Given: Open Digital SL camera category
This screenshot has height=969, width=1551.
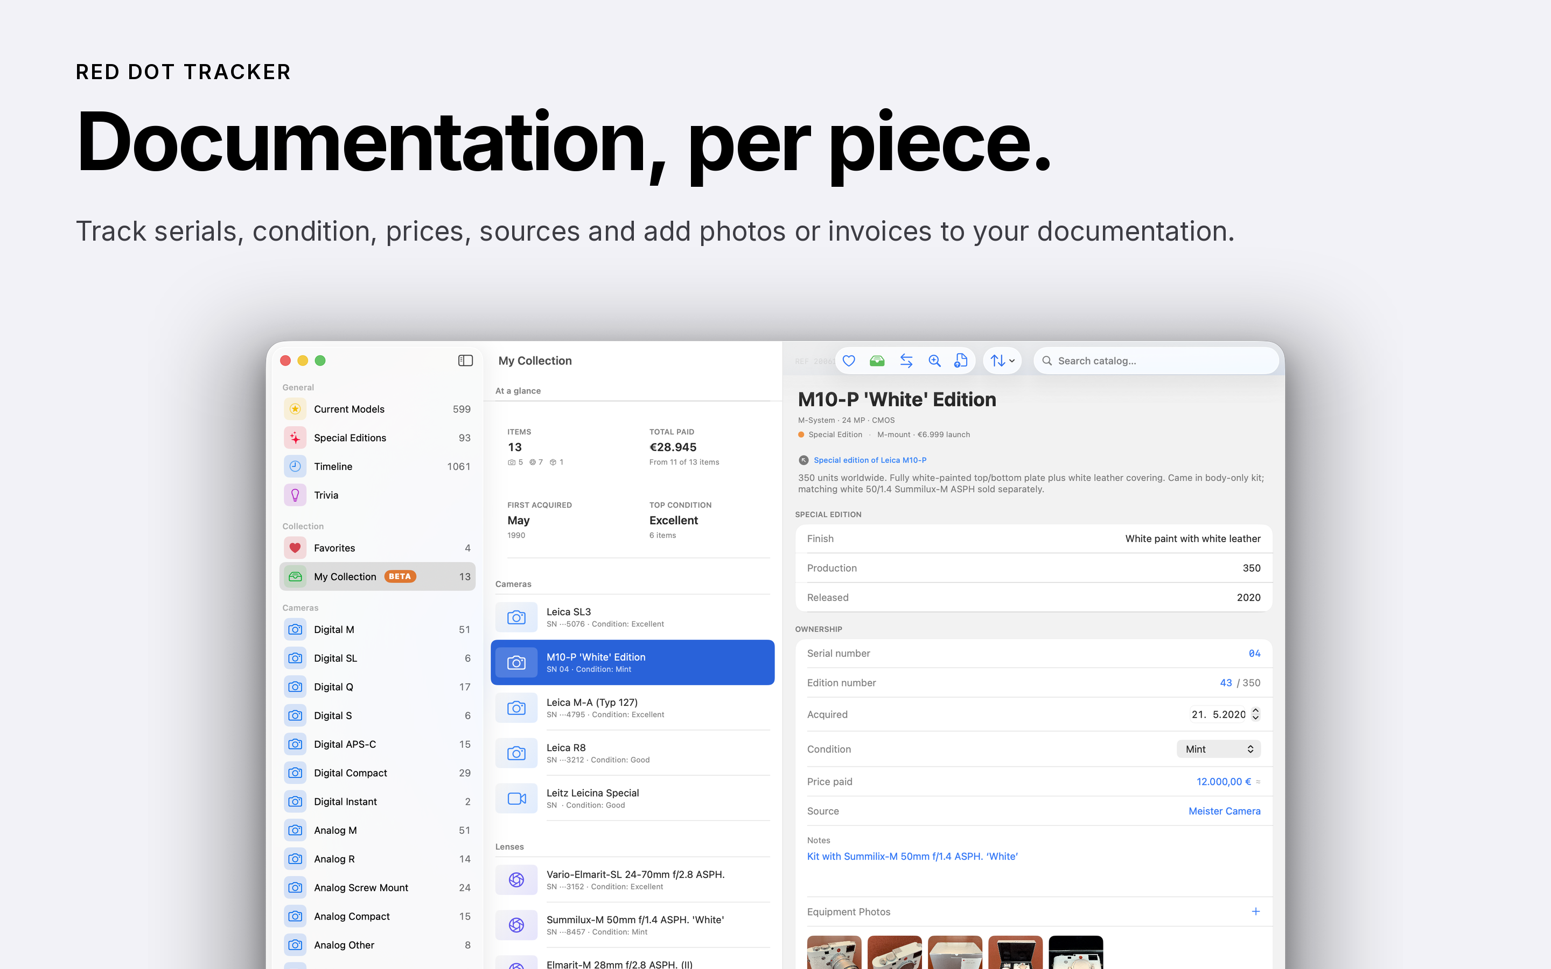Looking at the screenshot, I should pos(377,658).
